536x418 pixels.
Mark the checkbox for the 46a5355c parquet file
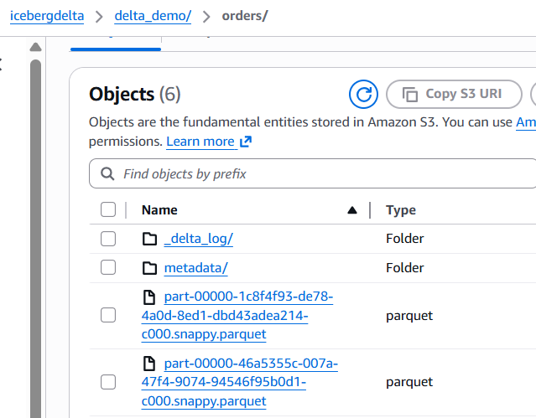point(108,382)
